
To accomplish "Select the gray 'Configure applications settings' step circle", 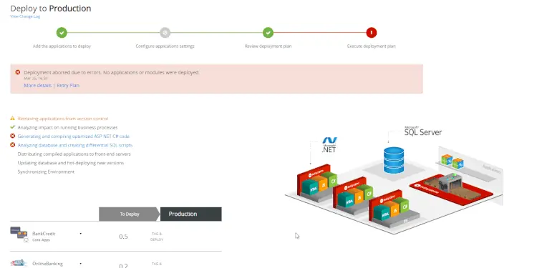I will [x=165, y=33].
